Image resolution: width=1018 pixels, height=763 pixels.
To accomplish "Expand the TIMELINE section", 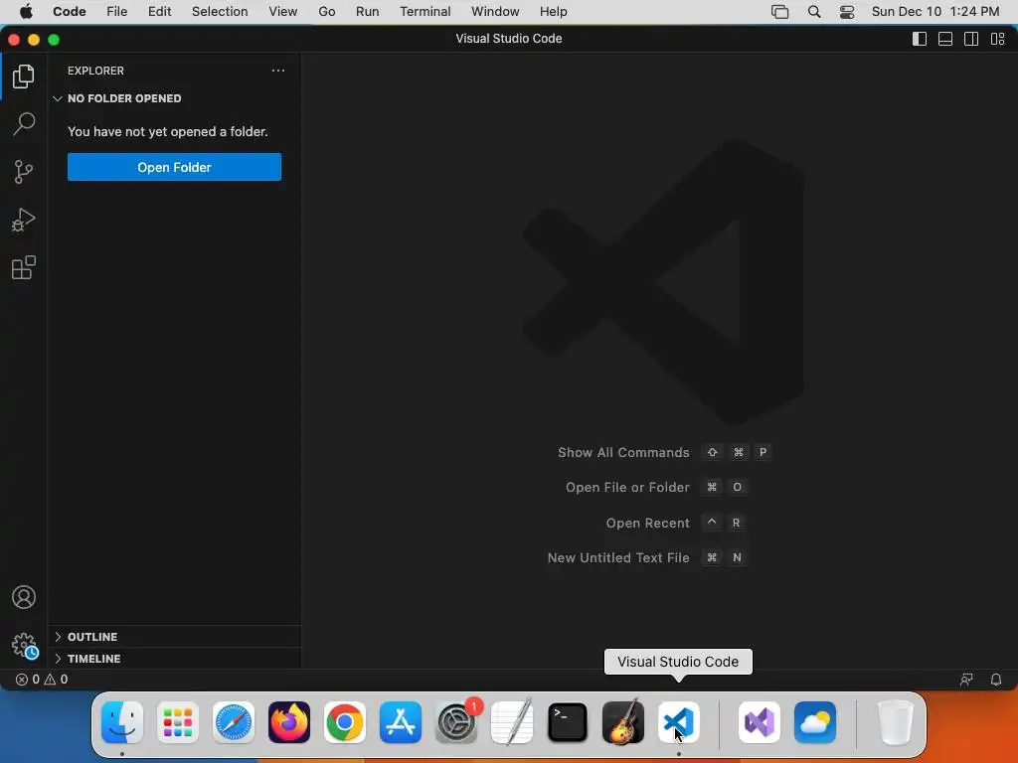I will pyautogui.click(x=174, y=659).
